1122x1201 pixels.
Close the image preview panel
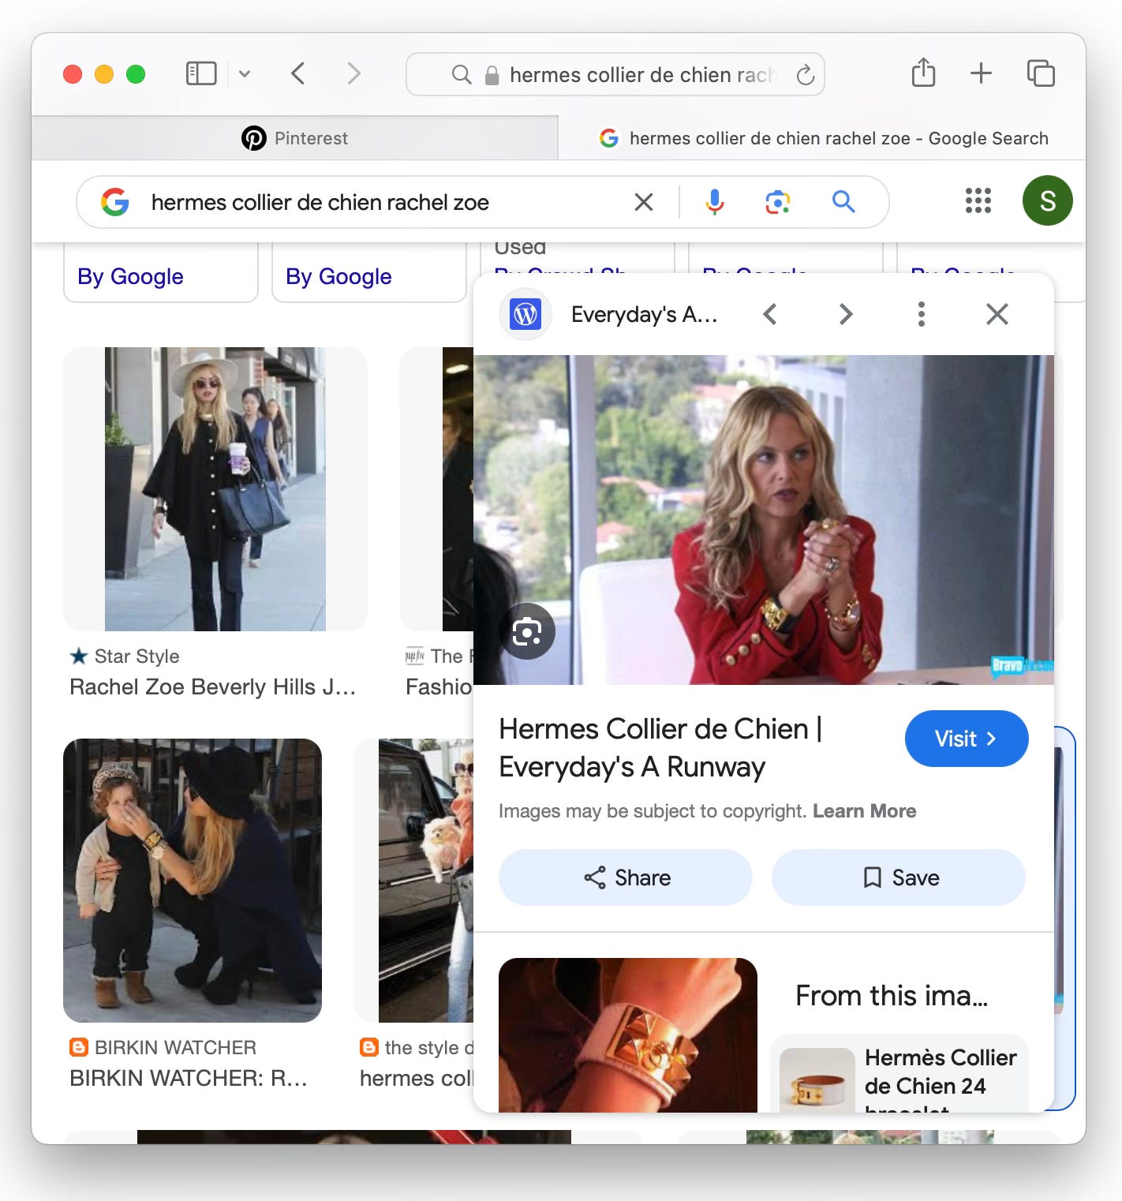tap(997, 314)
